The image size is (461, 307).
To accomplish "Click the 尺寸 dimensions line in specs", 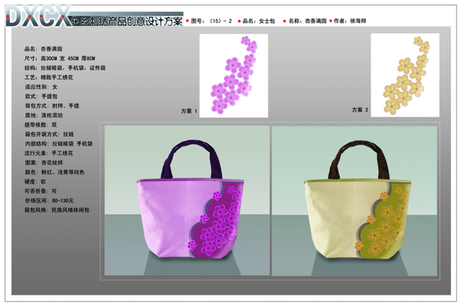I will pos(59,58).
